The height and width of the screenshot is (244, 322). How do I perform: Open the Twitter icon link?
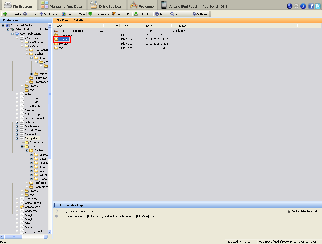[x=318, y=6]
